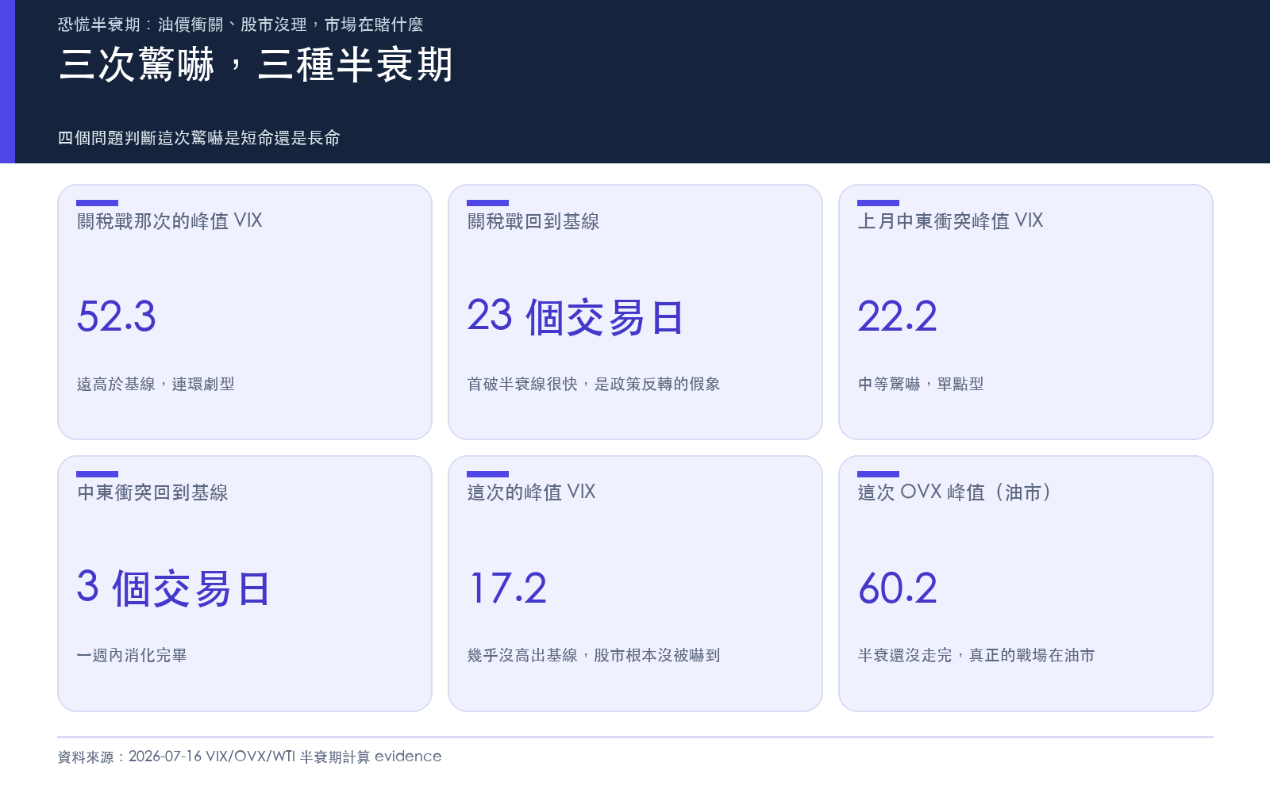Image resolution: width=1270 pixels, height=793 pixels.
Task: Click the main title 三次驚嚇，三種半衰期
Action: [x=256, y=65]
